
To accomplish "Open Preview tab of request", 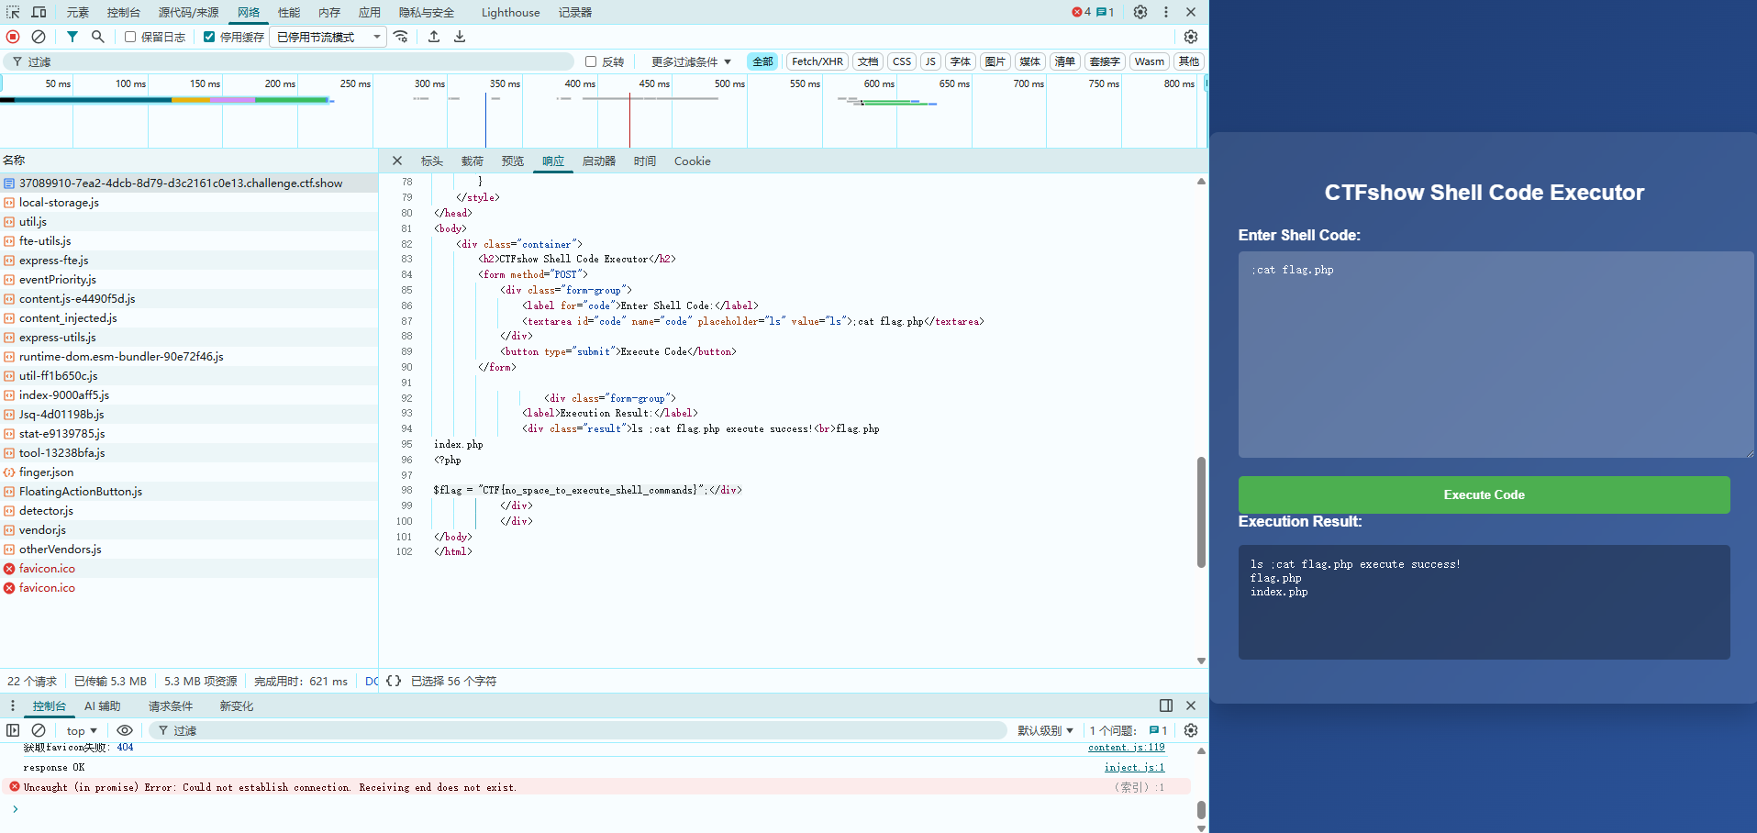I will click(512, 161).
